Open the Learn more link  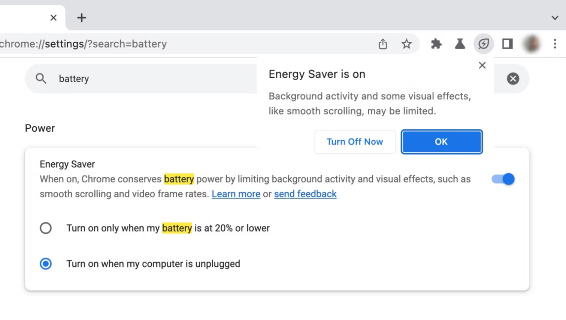(x=236, y=194)
